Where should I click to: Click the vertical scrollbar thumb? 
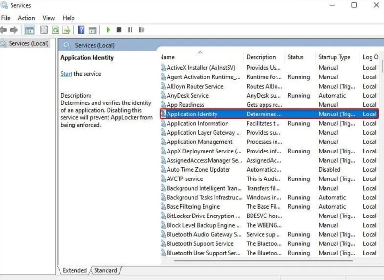pos(382,66)
